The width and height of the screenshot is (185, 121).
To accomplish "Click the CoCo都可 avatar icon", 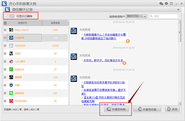I will pyautogui.click(x=11, y=62).
